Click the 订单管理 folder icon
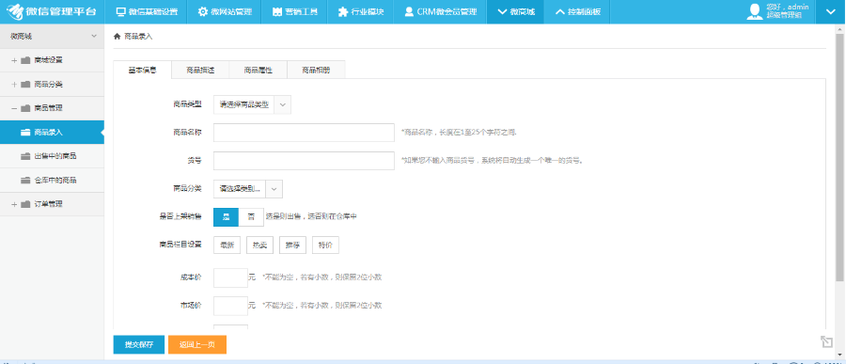Viewport: 846px width, 364px height. point(25,204)
